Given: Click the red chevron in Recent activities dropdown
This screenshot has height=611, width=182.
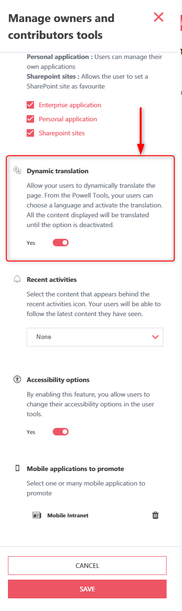Looking at the screenshot, I should tap(155, 337).
